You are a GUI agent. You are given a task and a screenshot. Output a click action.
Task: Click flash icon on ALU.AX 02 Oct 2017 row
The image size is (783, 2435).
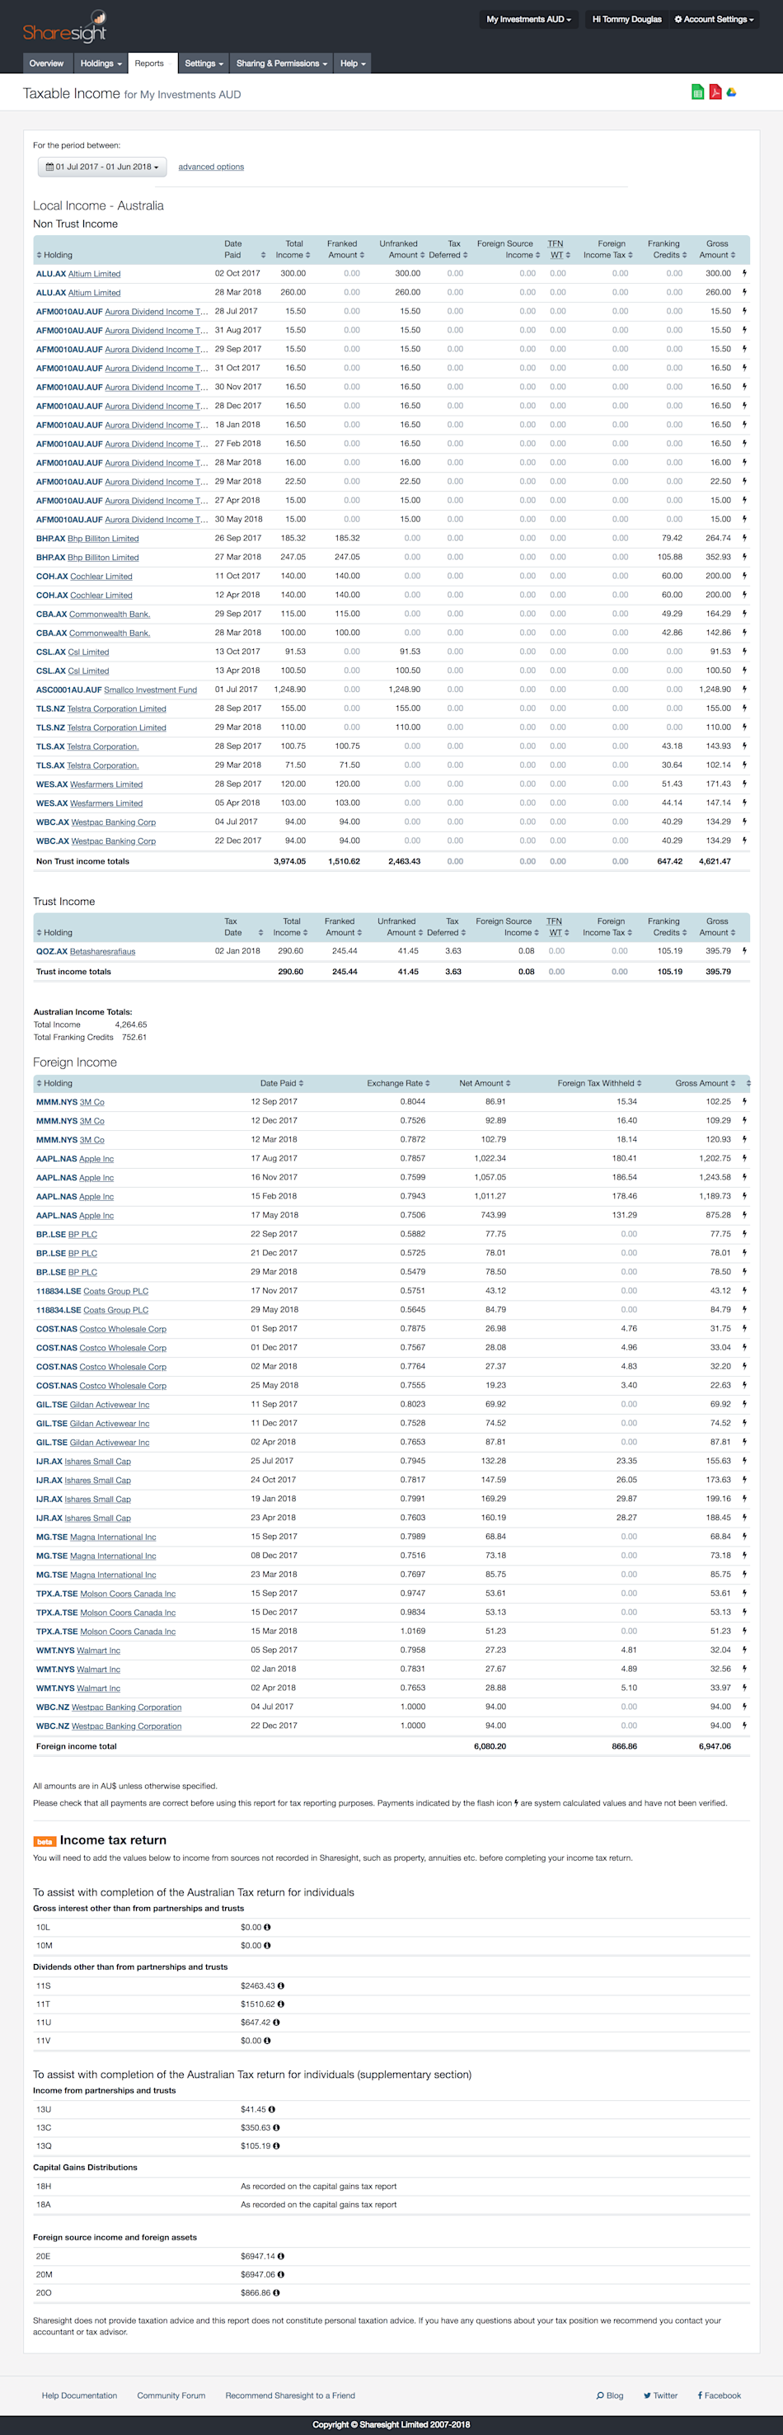(744, 273)
